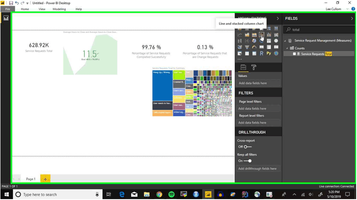Open the Help ribbon tab

coord(79,9)
